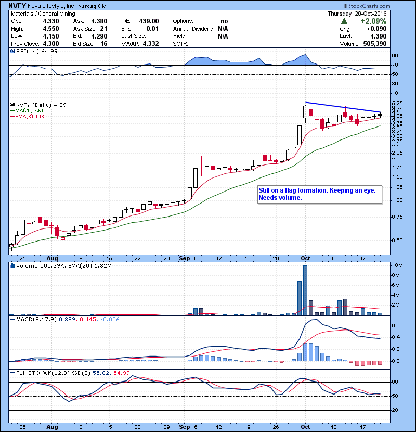Click the EPS value 0.01

point(152,29)
